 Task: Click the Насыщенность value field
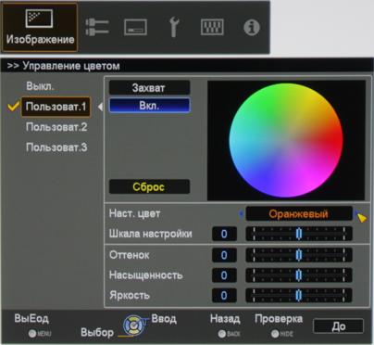(224, 275)
